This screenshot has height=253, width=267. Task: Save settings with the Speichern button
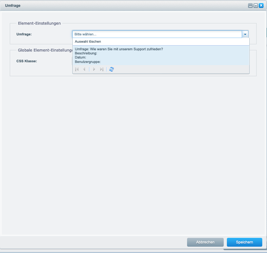(x=244, y=242)
